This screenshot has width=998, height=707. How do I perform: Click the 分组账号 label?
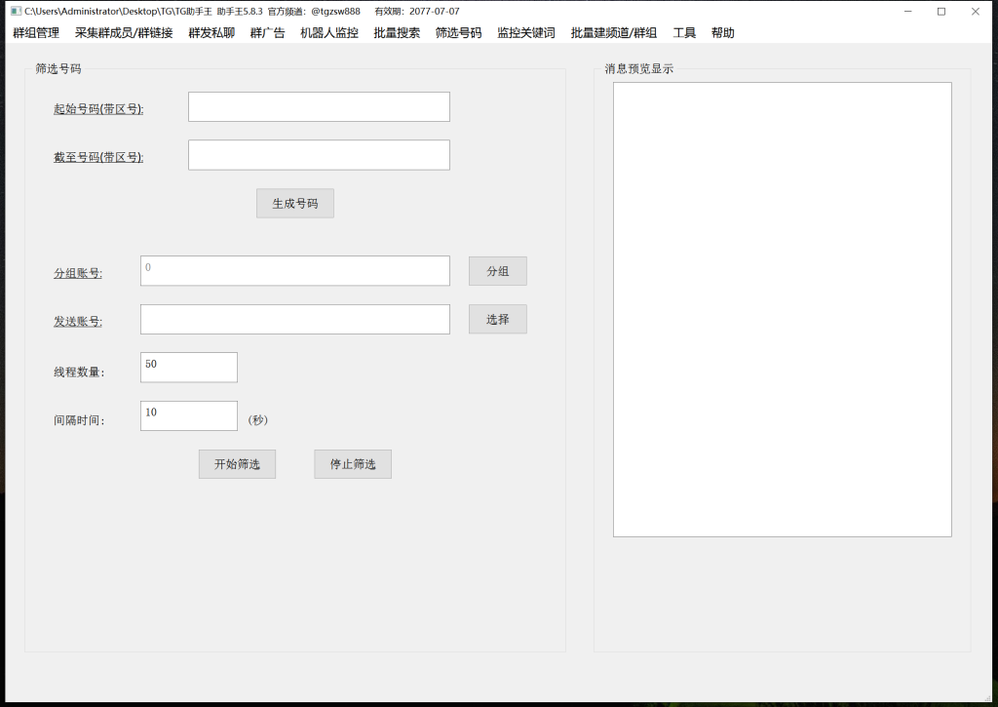(x=78, y=273)
